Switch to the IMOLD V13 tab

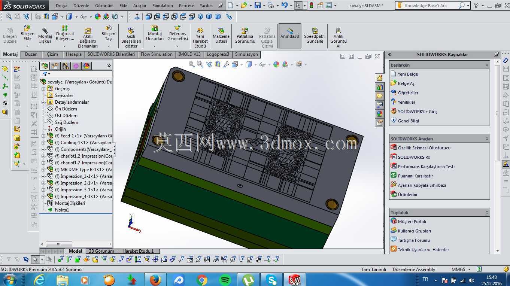coord(189,54)
